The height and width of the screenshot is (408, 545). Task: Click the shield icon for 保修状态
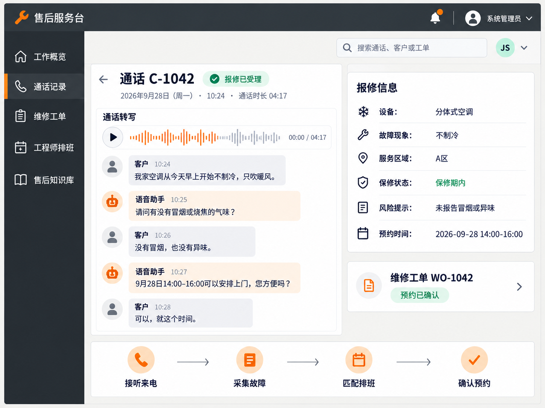pos(363,183)
